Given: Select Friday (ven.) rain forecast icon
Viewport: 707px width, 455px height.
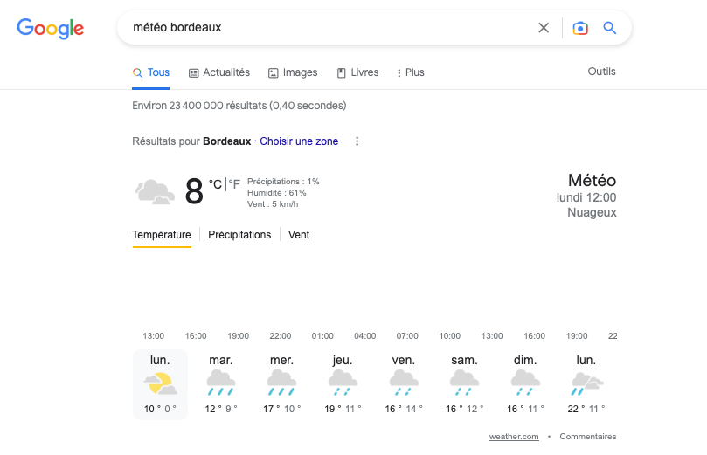Looking at the screenshot, I should pos(403,382).
